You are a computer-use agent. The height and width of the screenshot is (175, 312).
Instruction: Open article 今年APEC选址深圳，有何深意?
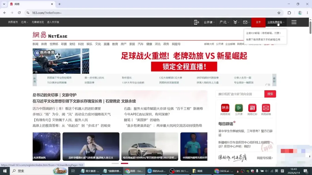tap(147, 114)
